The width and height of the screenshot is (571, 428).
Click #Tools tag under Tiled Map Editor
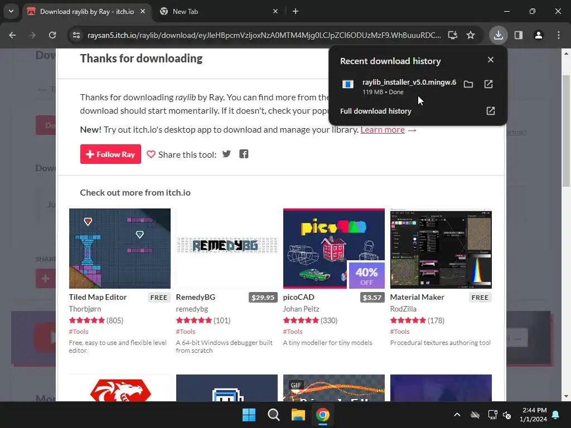pyautogui.click(x=79, y=332)
